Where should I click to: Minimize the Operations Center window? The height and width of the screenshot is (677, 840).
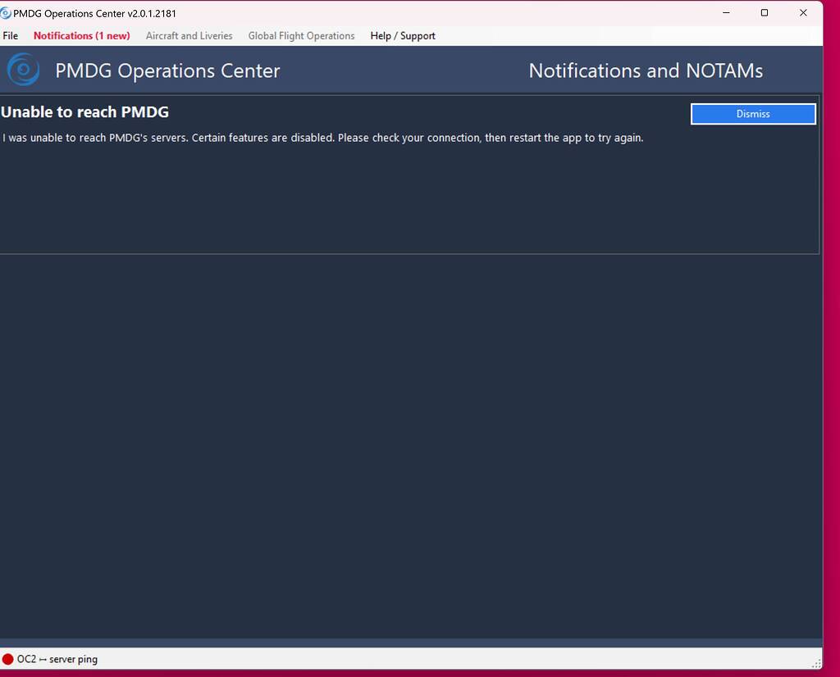(x=725, y=13)
